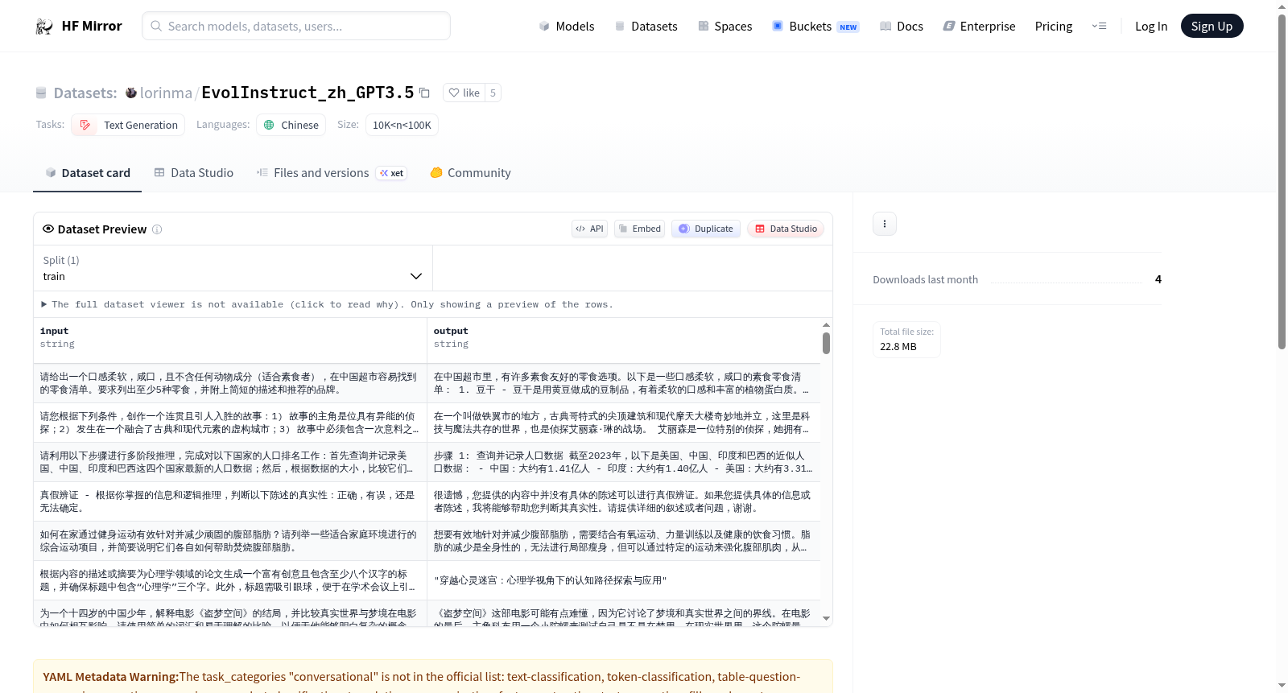1288x693 pixels.
Task: Click Log In
Action: coord(1150,26)
